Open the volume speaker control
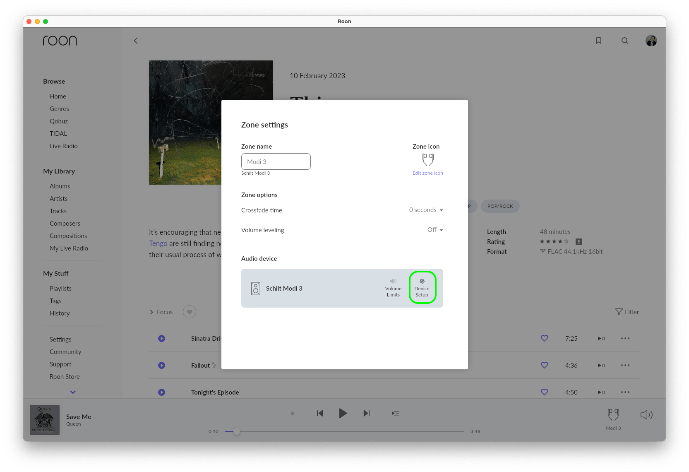689x472 pixels. 646,415
